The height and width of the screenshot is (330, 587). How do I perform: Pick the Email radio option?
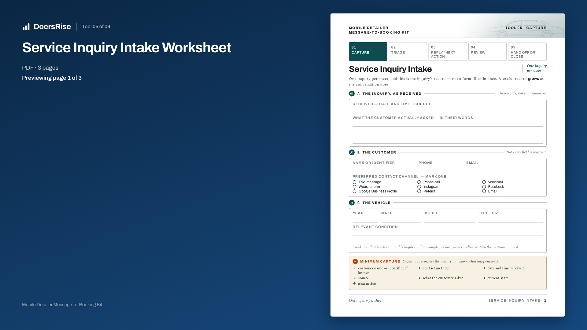click(484, 191)
